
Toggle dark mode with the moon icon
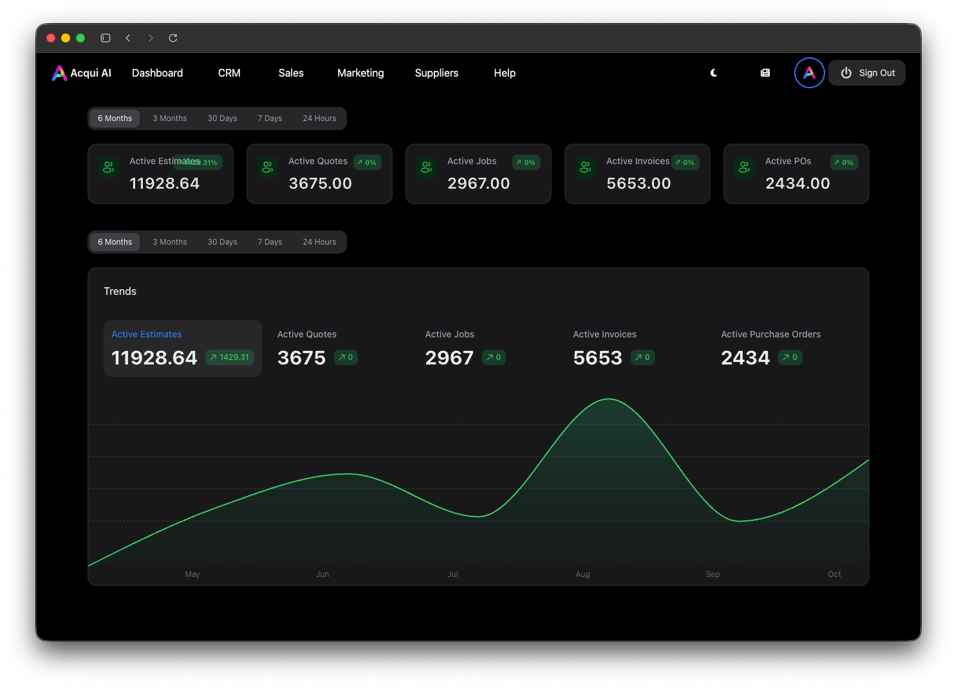[714, 73]
